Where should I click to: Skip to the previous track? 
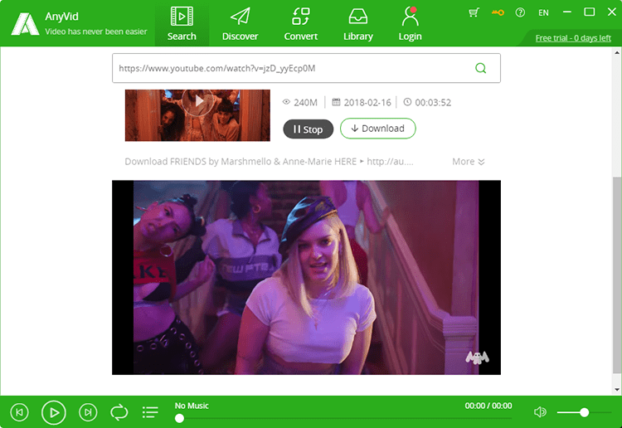coord(19,412)
